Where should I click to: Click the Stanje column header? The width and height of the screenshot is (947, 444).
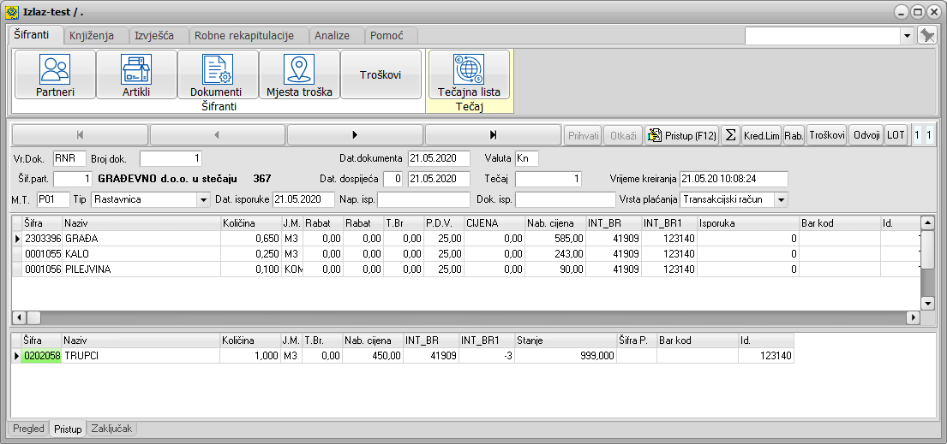point(566,340)
